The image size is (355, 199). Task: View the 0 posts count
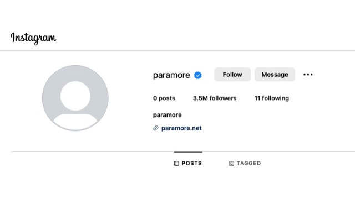pos(164,98)
